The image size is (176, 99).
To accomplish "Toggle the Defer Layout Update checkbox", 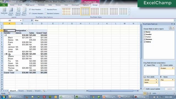I will [144, 89].
